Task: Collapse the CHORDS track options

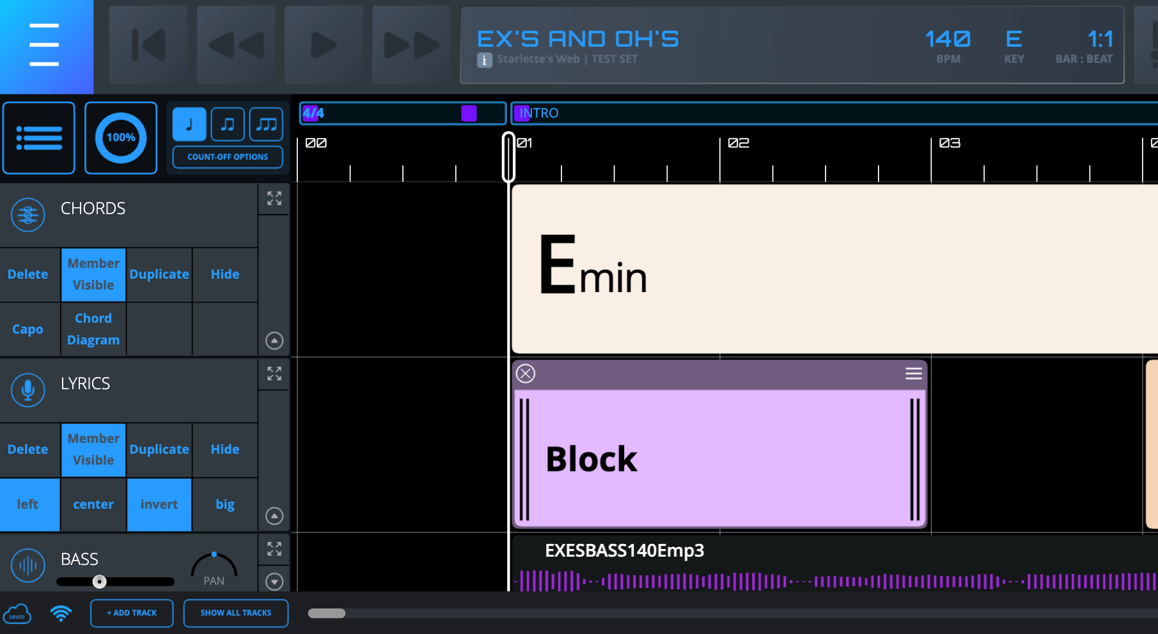Action: (x=274, y=341)
